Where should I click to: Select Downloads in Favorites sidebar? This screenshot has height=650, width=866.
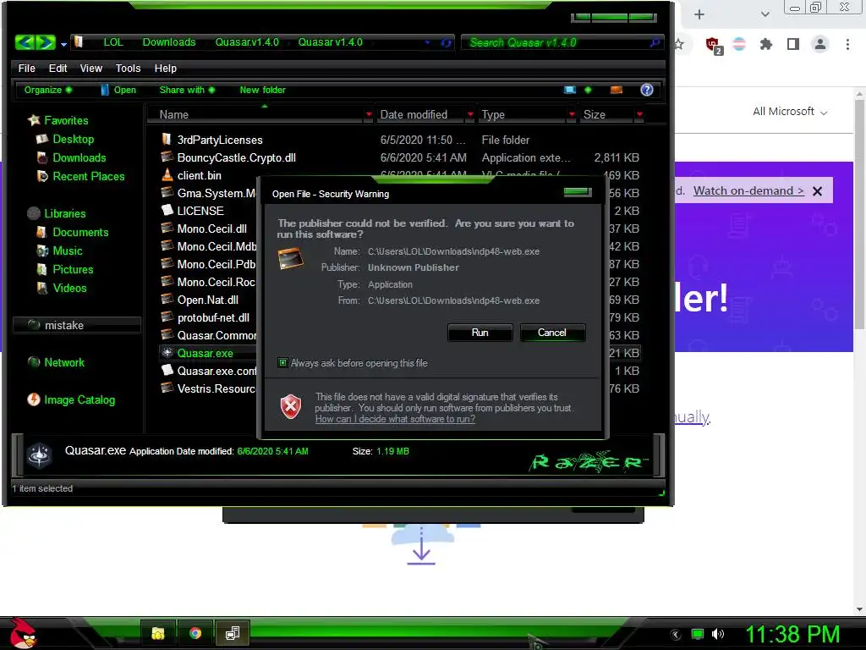click(x=79, y=157)
